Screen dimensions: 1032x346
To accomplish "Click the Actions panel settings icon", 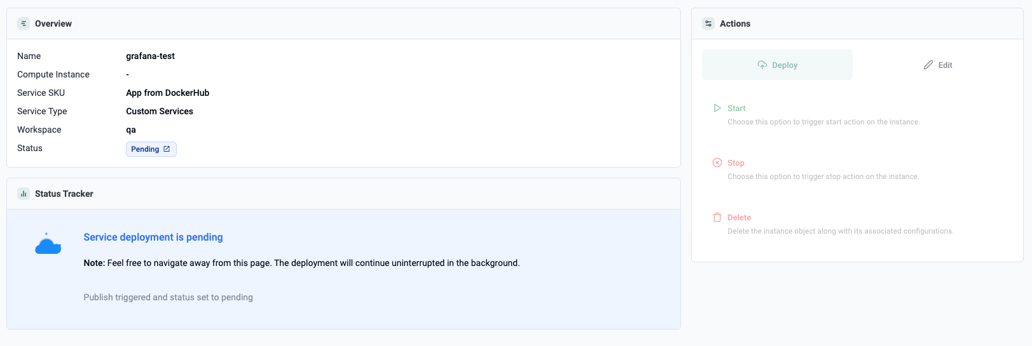I will (708, 23).
